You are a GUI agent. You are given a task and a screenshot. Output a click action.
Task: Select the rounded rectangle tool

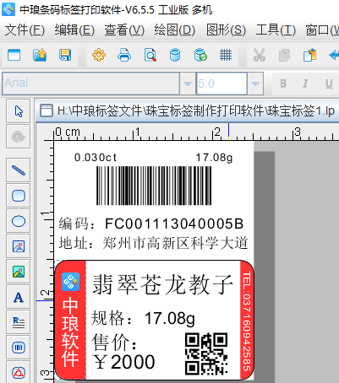click(x=19, y=196)
